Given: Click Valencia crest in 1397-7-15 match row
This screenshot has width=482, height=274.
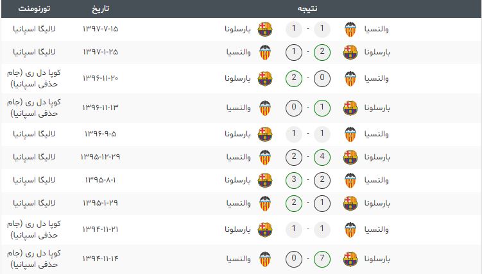Looking at the screenshot, I should [350, 29].
